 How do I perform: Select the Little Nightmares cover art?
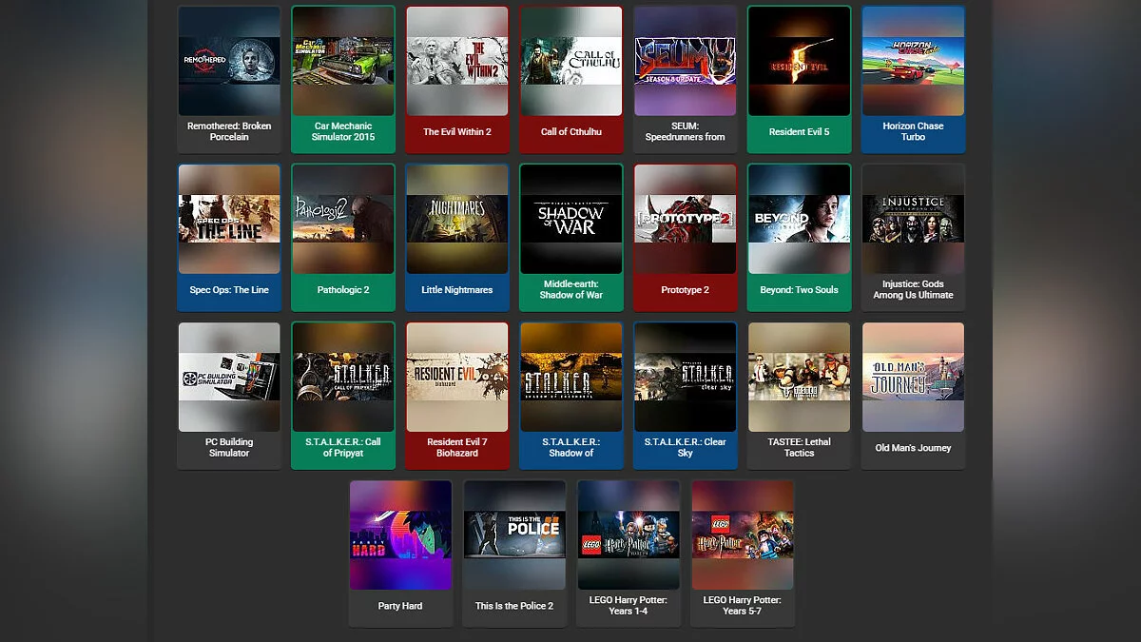[x=457, y=219]
